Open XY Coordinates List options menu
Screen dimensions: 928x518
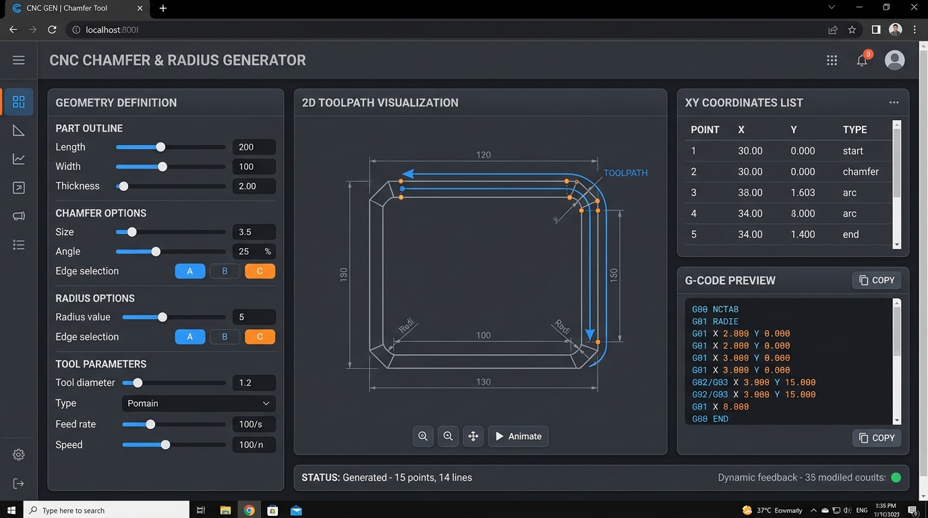(894, 103)
